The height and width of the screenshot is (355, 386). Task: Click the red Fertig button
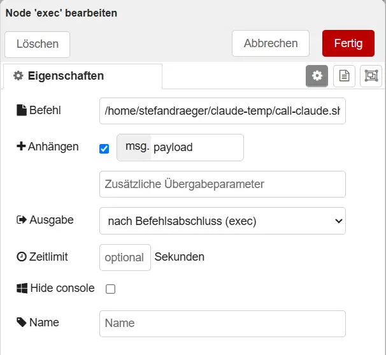click(x=348, y=43)
